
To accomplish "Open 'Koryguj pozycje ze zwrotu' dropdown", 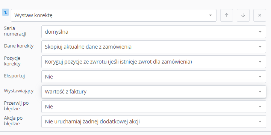I will [154, 62].
